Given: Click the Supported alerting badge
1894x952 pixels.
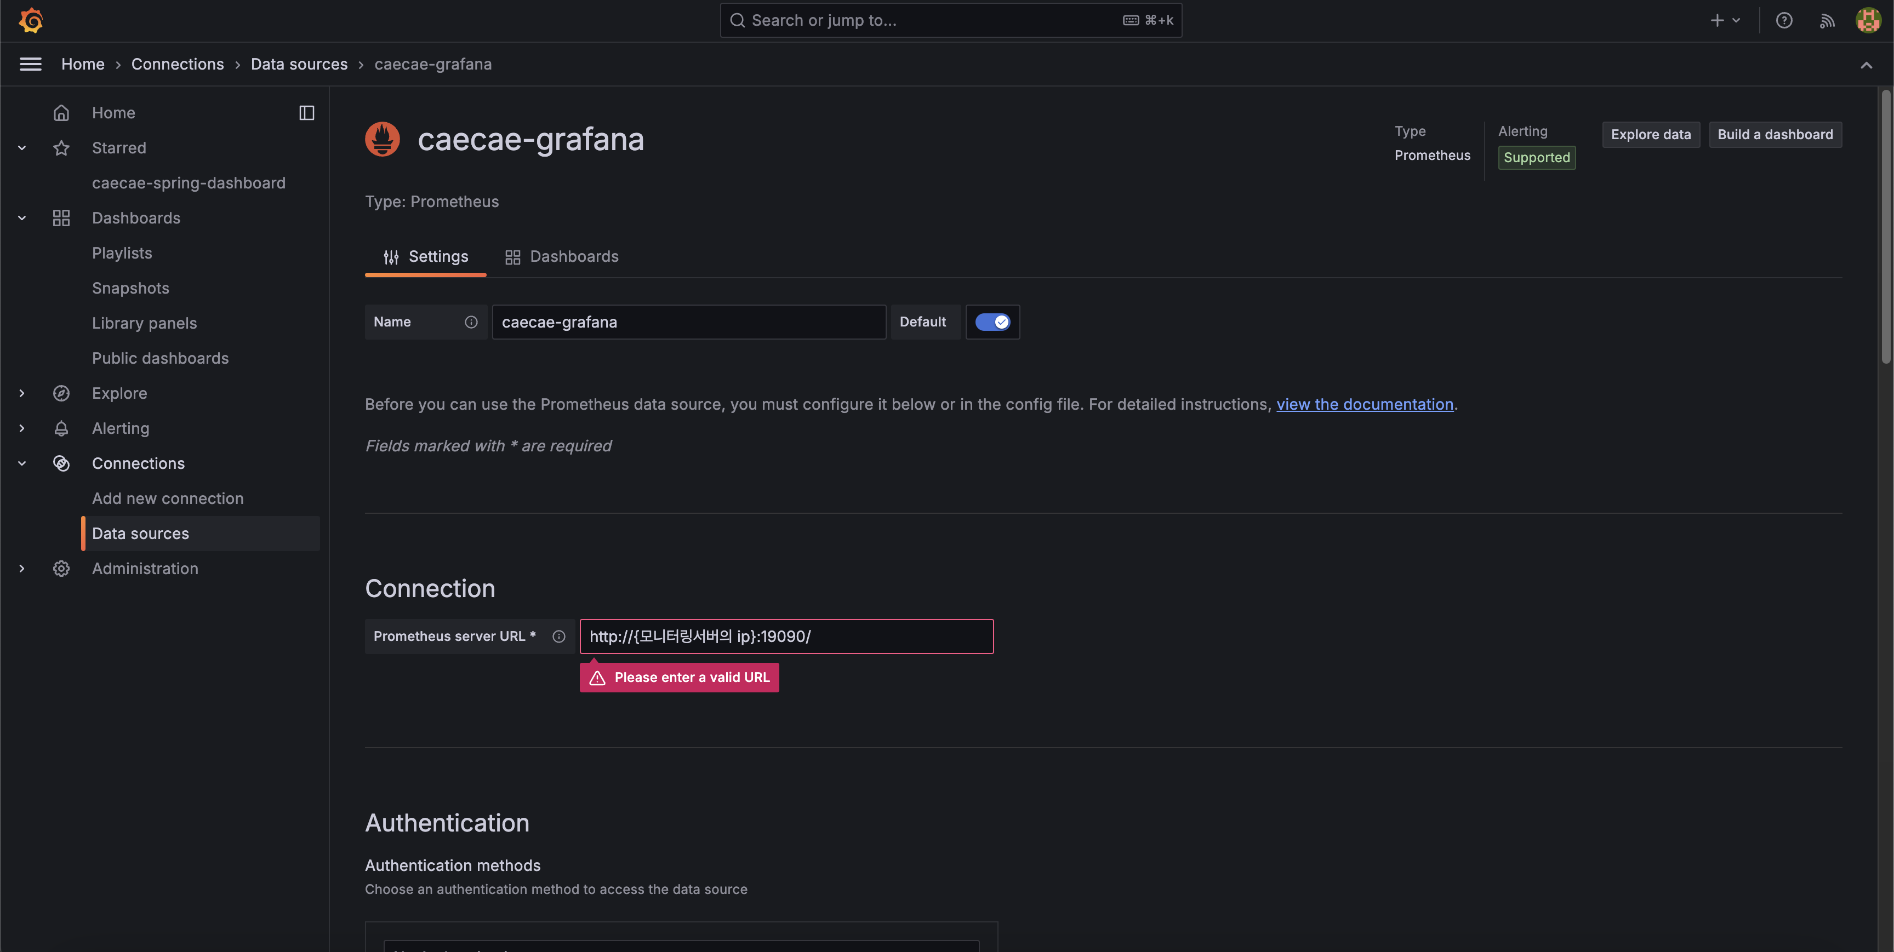Looking at the screenshot, I should tap(1537, 157).
